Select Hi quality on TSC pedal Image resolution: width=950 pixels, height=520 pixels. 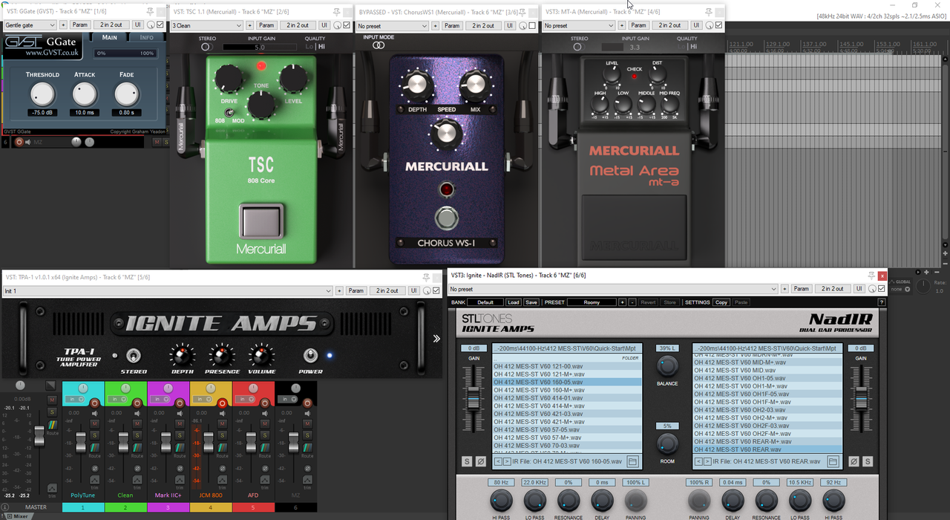[322, 47]
